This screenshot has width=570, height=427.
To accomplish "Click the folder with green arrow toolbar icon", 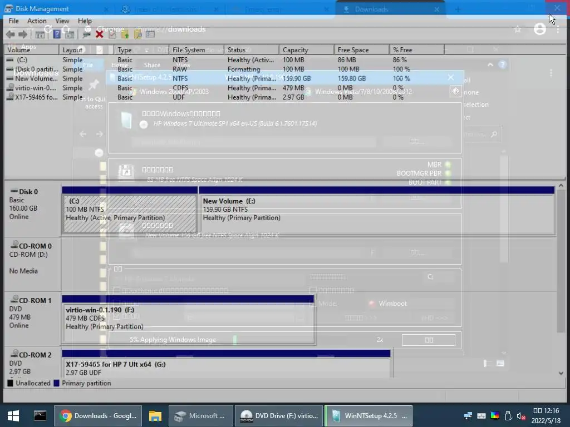I will [125, 34].
